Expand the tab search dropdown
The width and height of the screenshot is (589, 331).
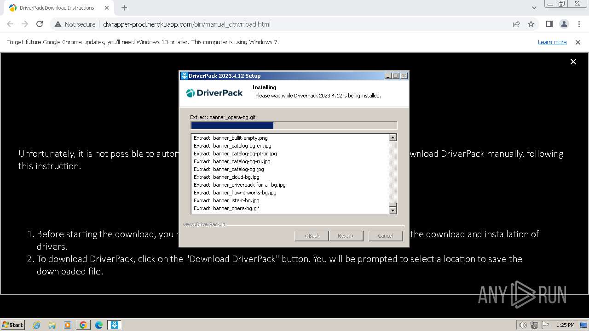coord(534,8)
